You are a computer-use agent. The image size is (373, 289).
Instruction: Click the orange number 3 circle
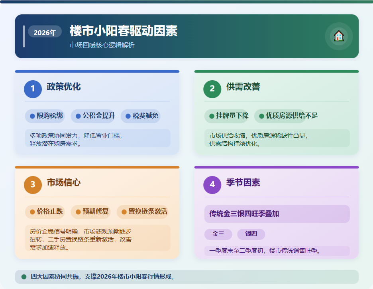click(33, 185)
